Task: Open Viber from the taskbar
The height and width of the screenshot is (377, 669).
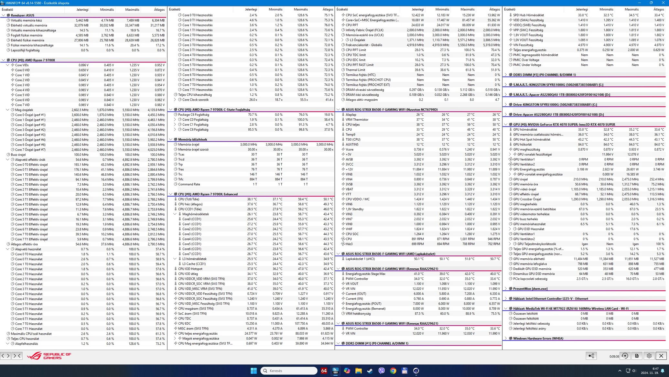Action: pyautogui.click(x=382, y=371)
